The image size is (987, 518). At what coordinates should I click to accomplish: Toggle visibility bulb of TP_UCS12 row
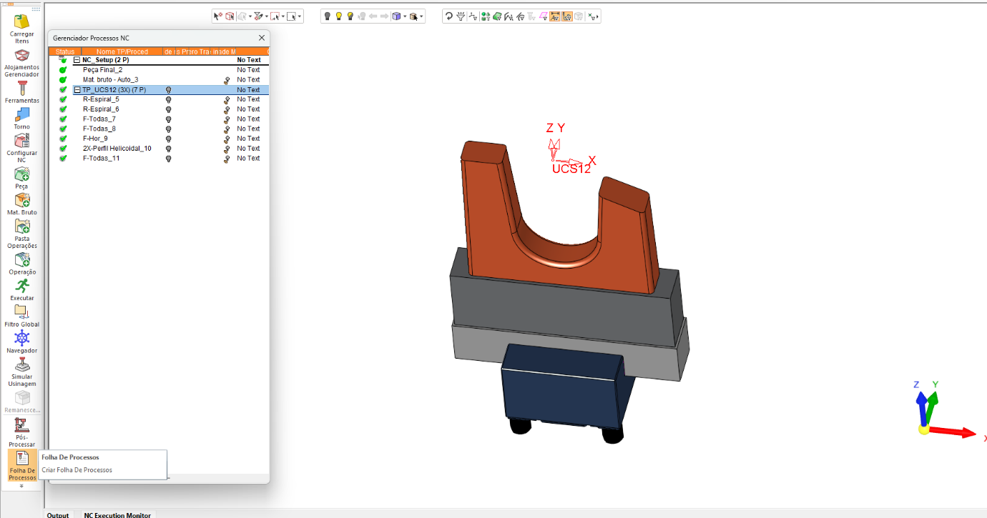168,90
